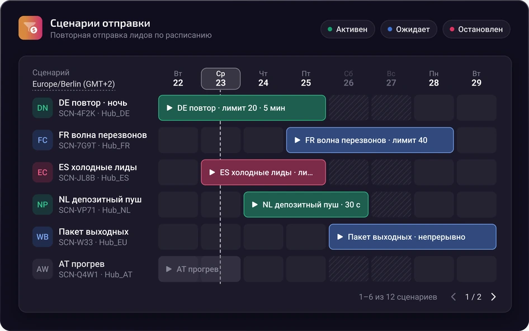Click play triangle on DE повтор bar

coord(169,108)
